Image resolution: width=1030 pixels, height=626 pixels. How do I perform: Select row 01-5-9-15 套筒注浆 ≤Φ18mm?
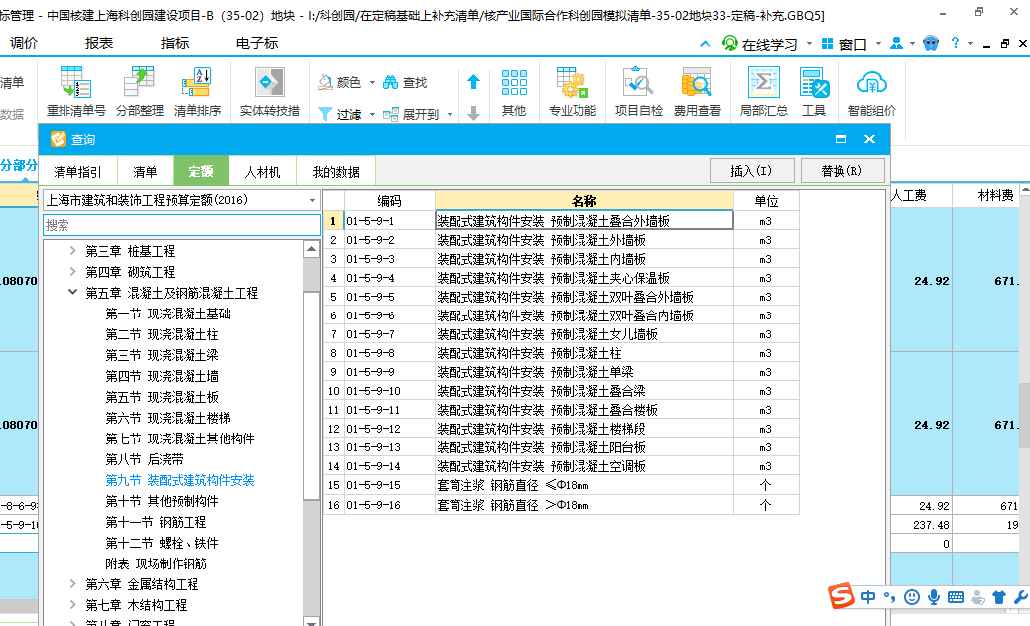click(x=562, y=485)
